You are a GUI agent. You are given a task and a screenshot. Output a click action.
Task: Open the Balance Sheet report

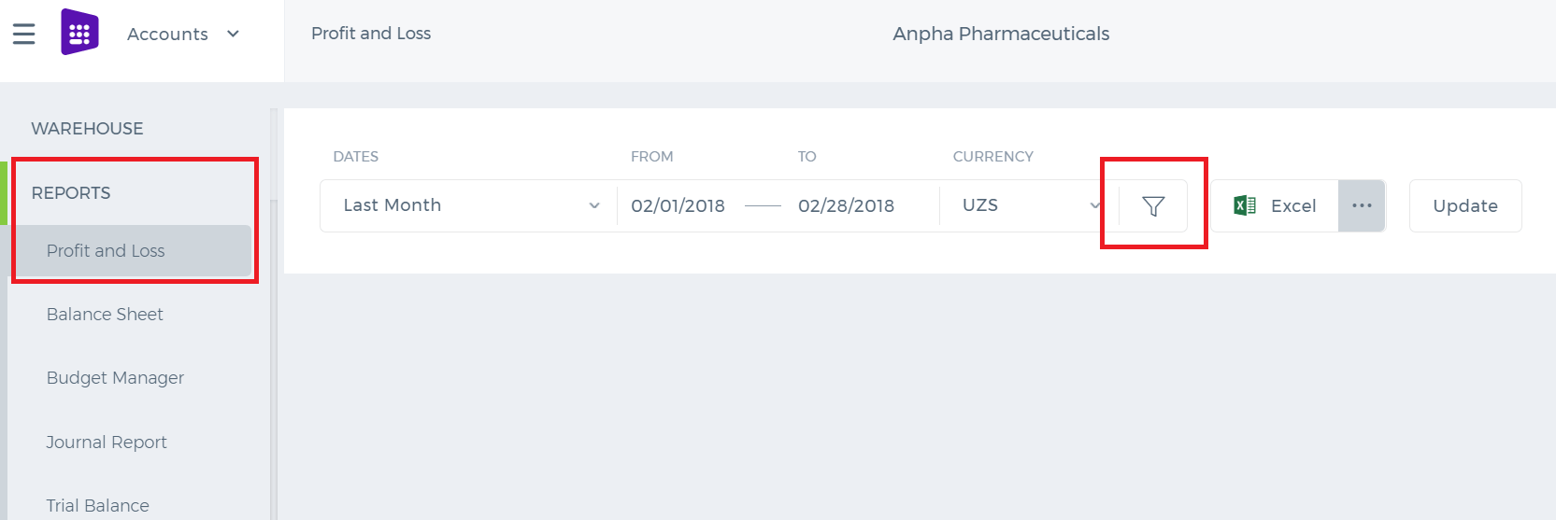point(105,315)
